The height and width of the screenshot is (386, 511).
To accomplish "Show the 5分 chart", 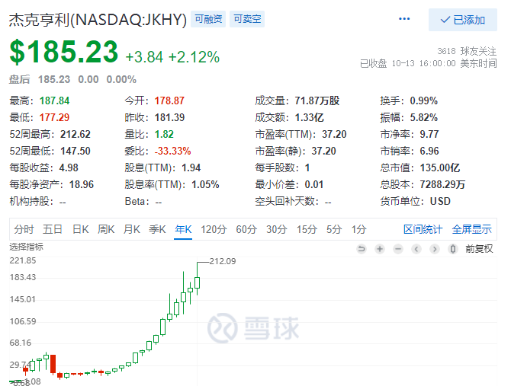I will click(x=334, y=229).
